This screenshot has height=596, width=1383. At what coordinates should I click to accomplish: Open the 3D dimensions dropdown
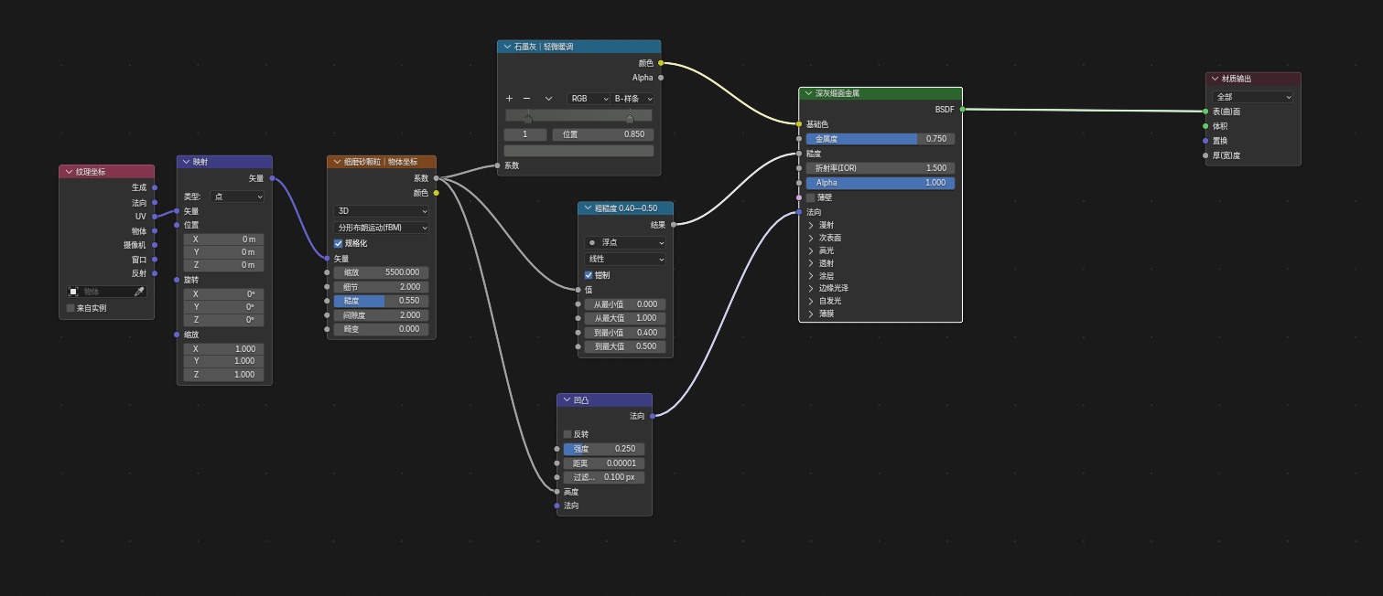pos(382,211)
